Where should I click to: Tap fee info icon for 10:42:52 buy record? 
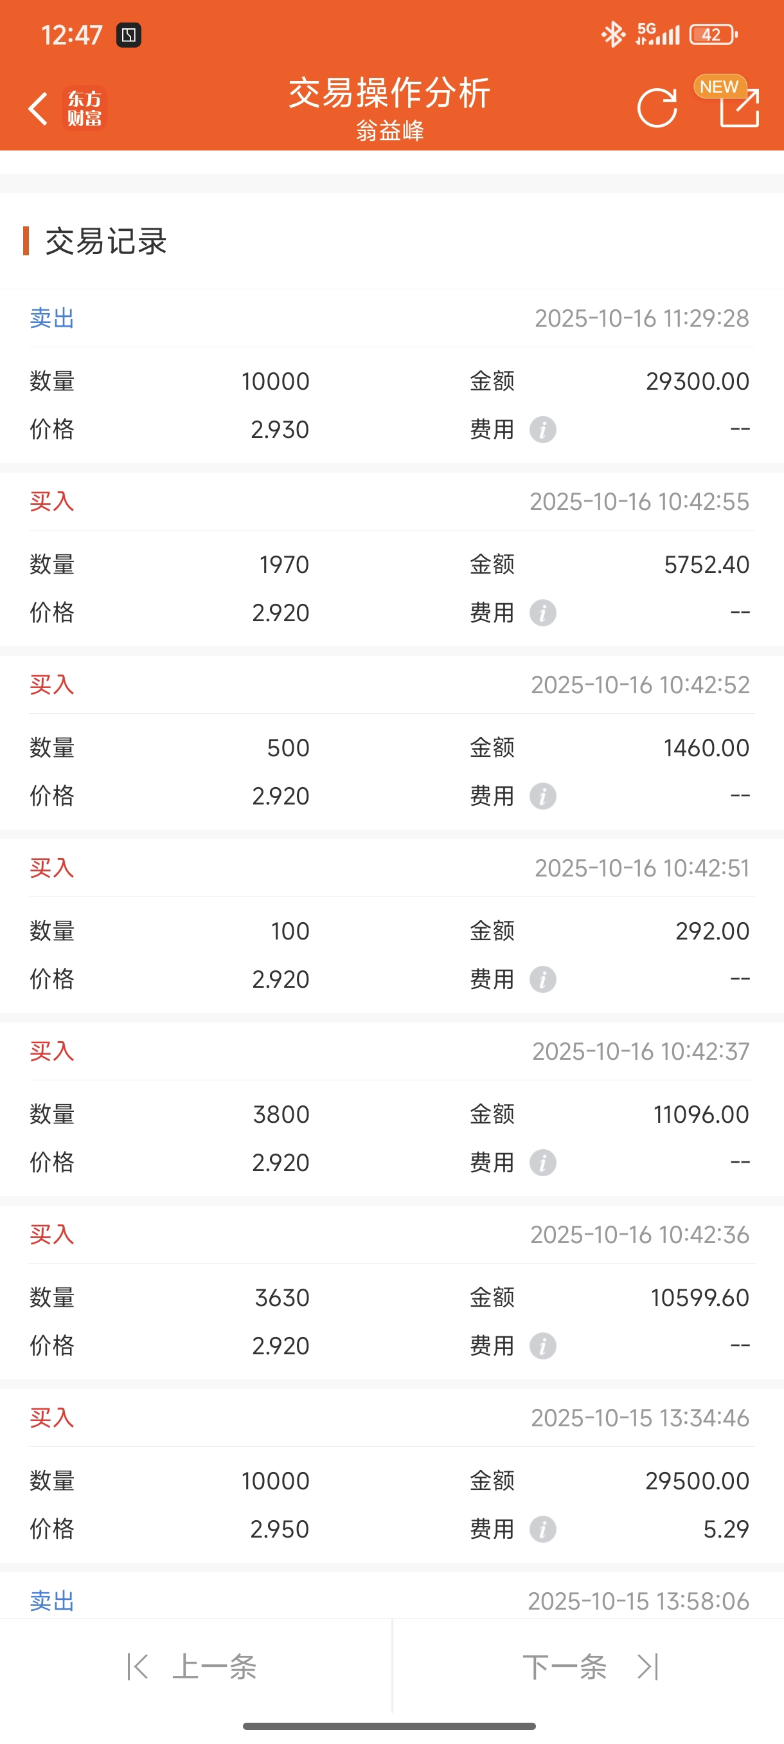click(542, 796)
